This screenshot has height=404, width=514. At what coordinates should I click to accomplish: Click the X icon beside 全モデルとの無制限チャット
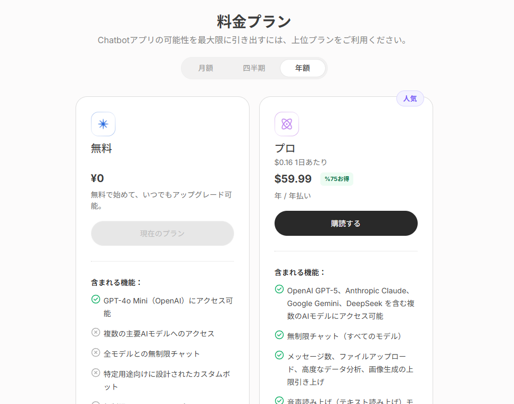coord(96,352)
